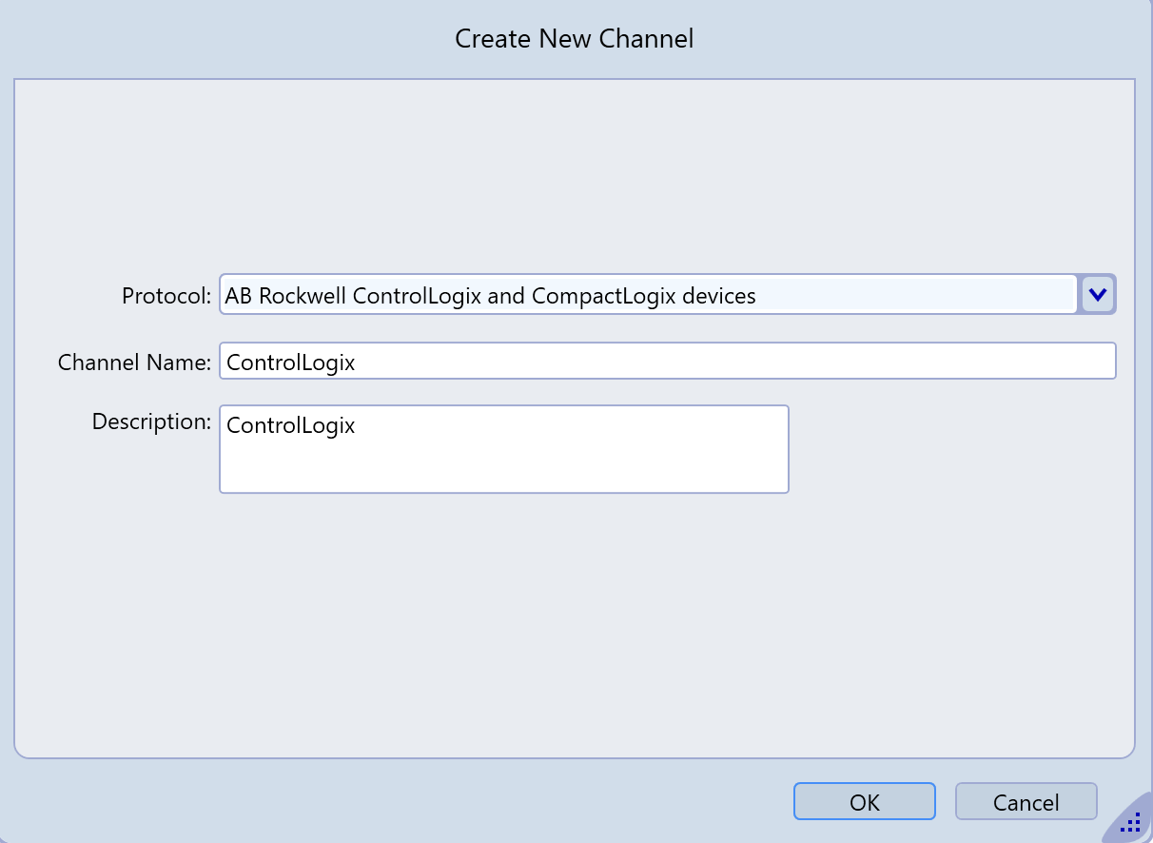
Task: Click the "Create New Channel" title bar
Action: [574, 39]
